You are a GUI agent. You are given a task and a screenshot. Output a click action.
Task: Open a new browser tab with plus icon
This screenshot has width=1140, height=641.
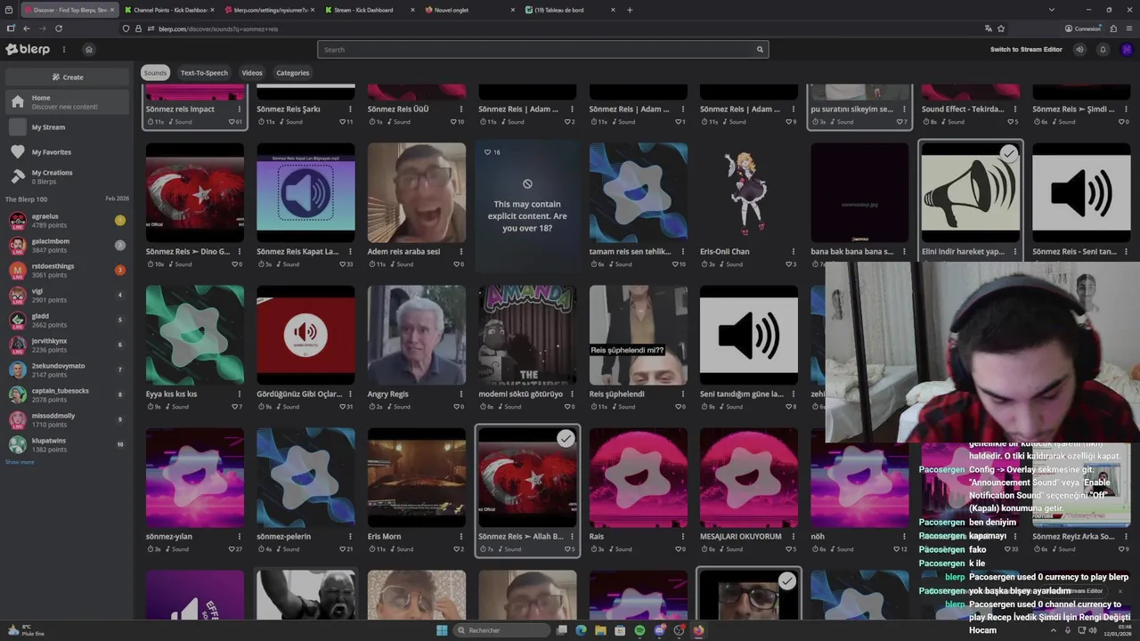630,10
